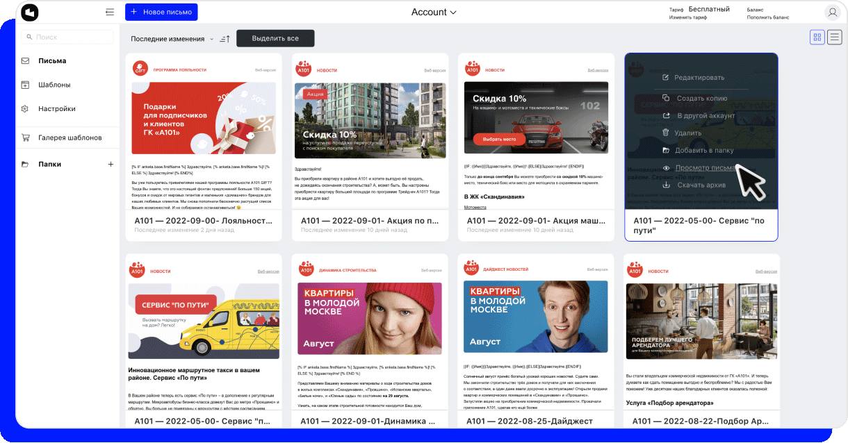Image resolution: width=848 pixels, height=443 pixels.
Task: Open Галерея шаблонов in the sidebar
Action: (x=70, y=137)
